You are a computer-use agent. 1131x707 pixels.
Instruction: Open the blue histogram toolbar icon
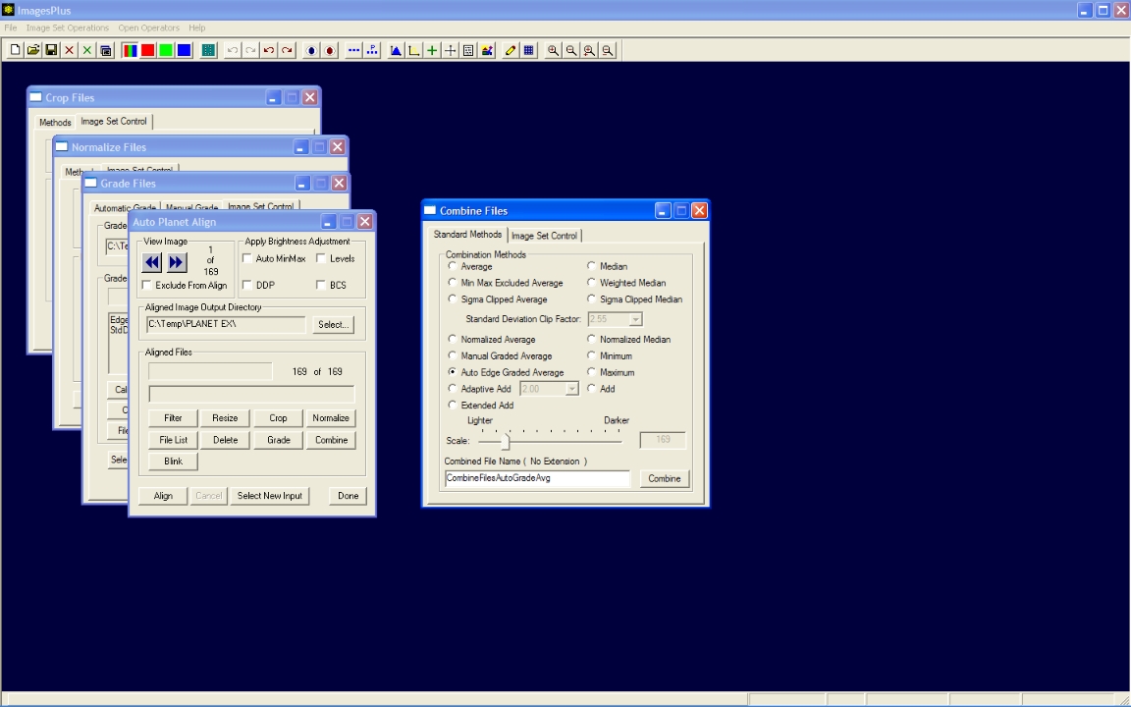pyautogui.click(x=396, y=50)
